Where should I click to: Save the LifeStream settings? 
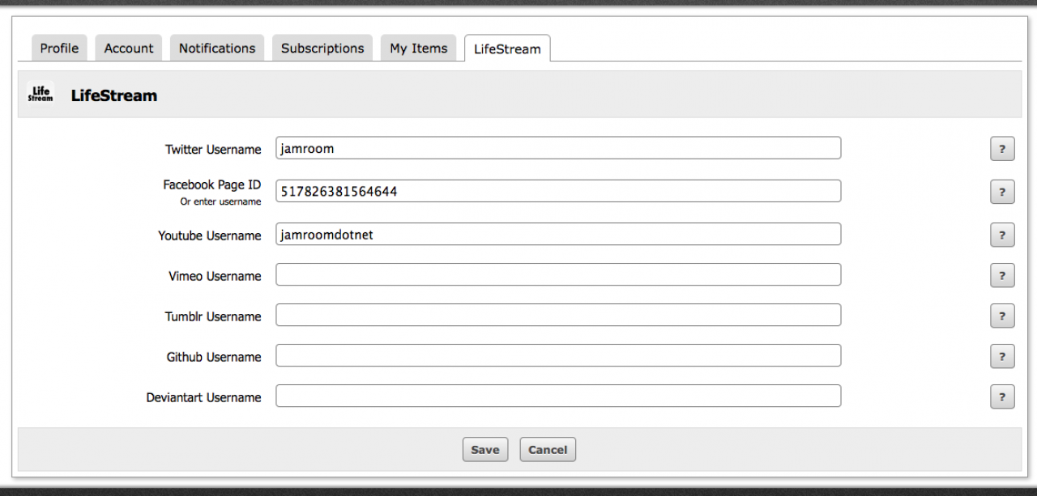coord(484,450)
